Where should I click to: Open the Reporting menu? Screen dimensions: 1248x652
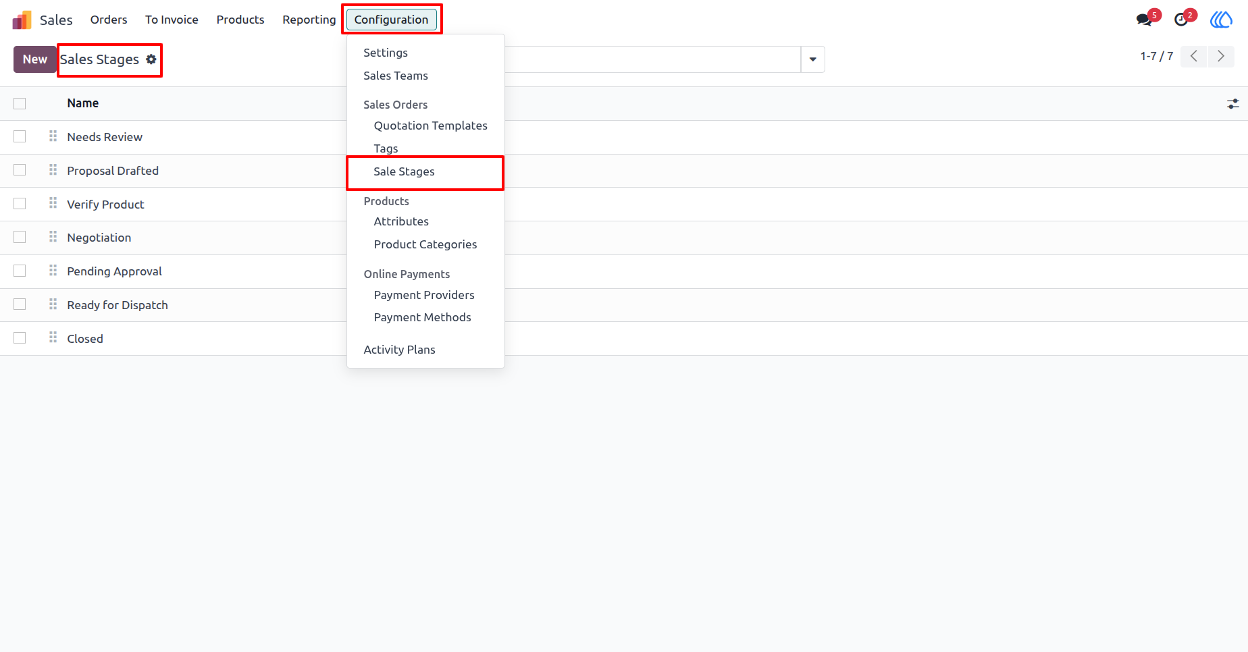309,20
